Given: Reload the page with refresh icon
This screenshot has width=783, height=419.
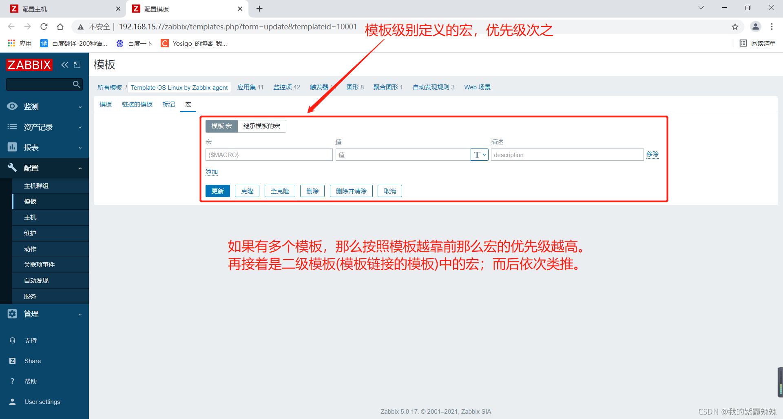Looking at the screenshot, I should 44,27.
